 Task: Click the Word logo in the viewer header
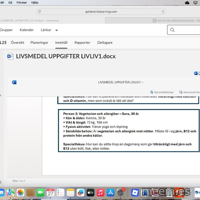14,82
